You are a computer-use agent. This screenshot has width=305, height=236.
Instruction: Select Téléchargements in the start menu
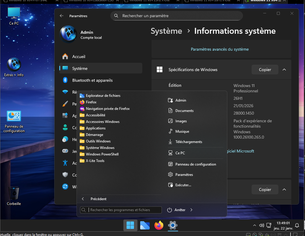(189, 142)
